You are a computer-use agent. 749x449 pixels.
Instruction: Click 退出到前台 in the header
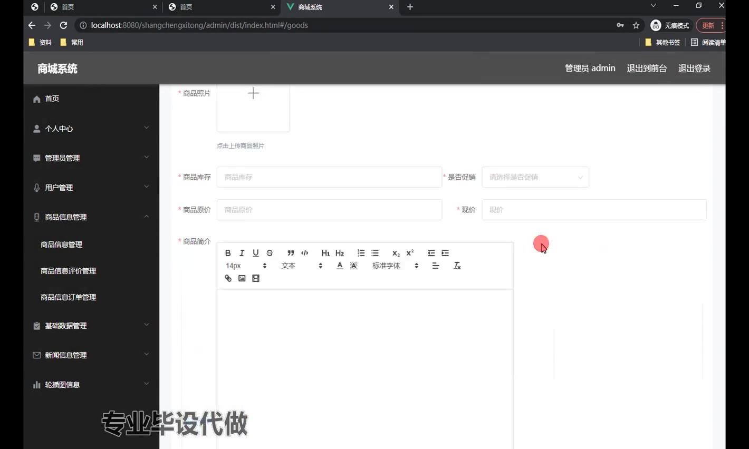646,69
